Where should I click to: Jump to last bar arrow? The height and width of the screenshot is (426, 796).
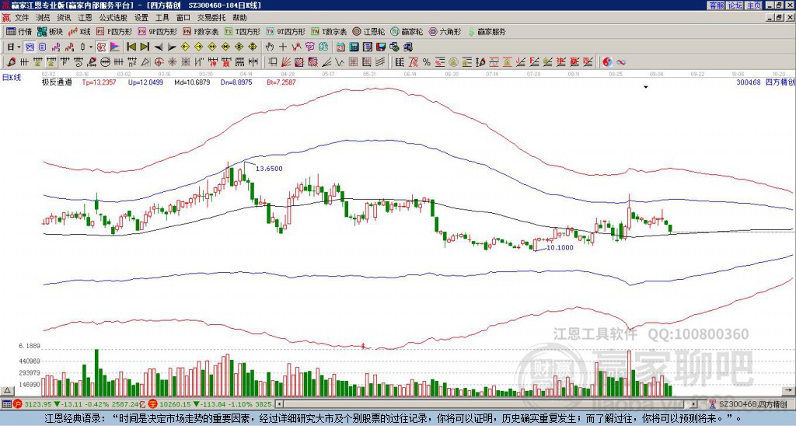click(145, 47)
